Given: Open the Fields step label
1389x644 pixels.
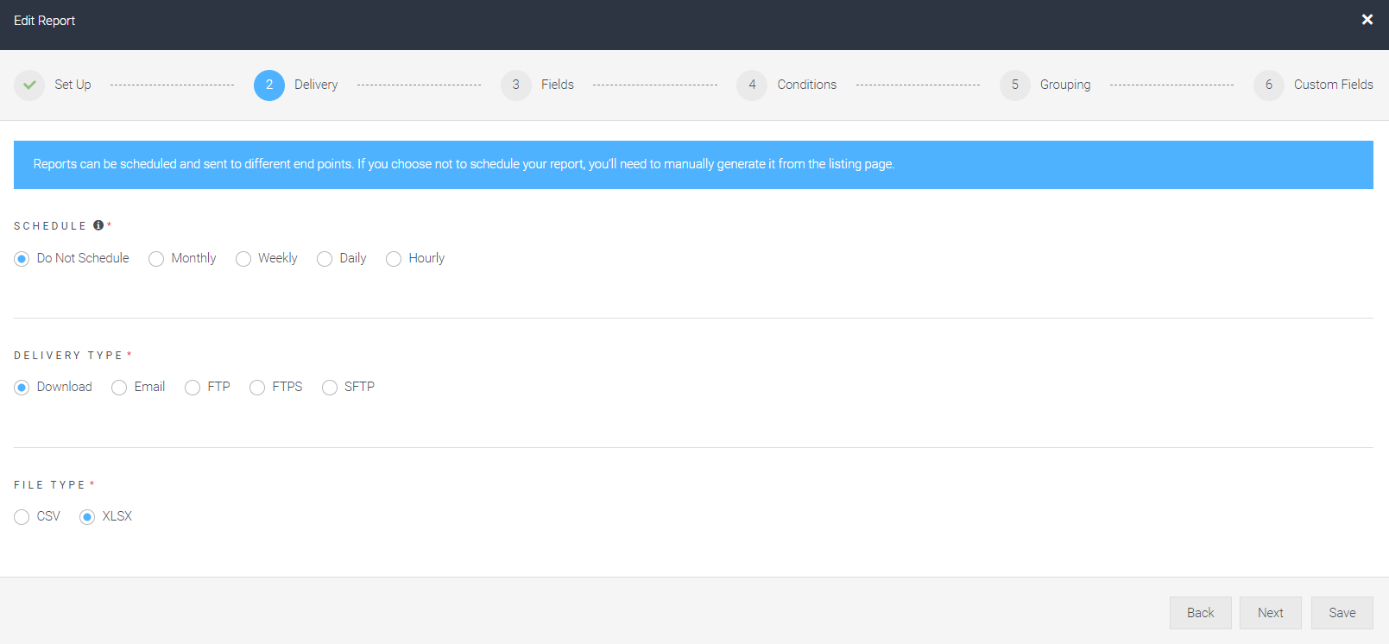Looking at the screenshot, I should tap(558, 85).
